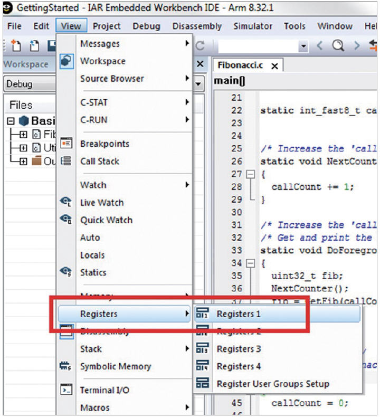Image resolution: width=380 pixels, height=417 pixels.
Task: Click the Register User Groups Setup icon
Action: [203, 384]
